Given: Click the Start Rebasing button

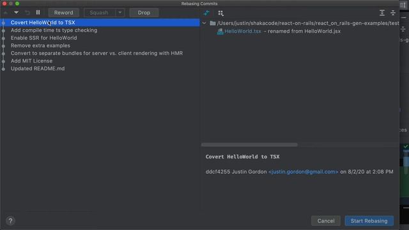Looking at the screenshot, I should point(369,221).
